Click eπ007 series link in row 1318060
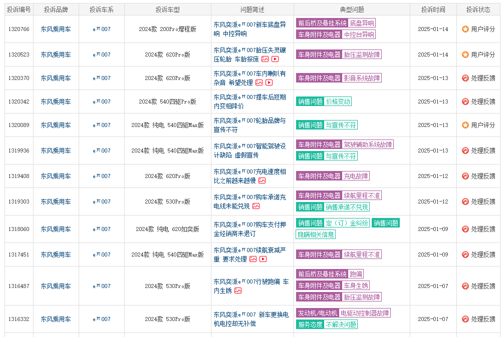The image size is (502, 337). 102,229
